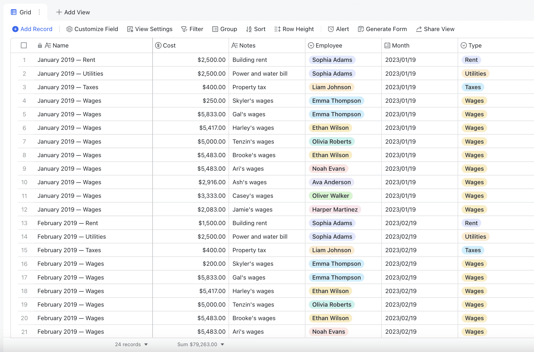
Task: Click the Add View tab
Action: 73,12
